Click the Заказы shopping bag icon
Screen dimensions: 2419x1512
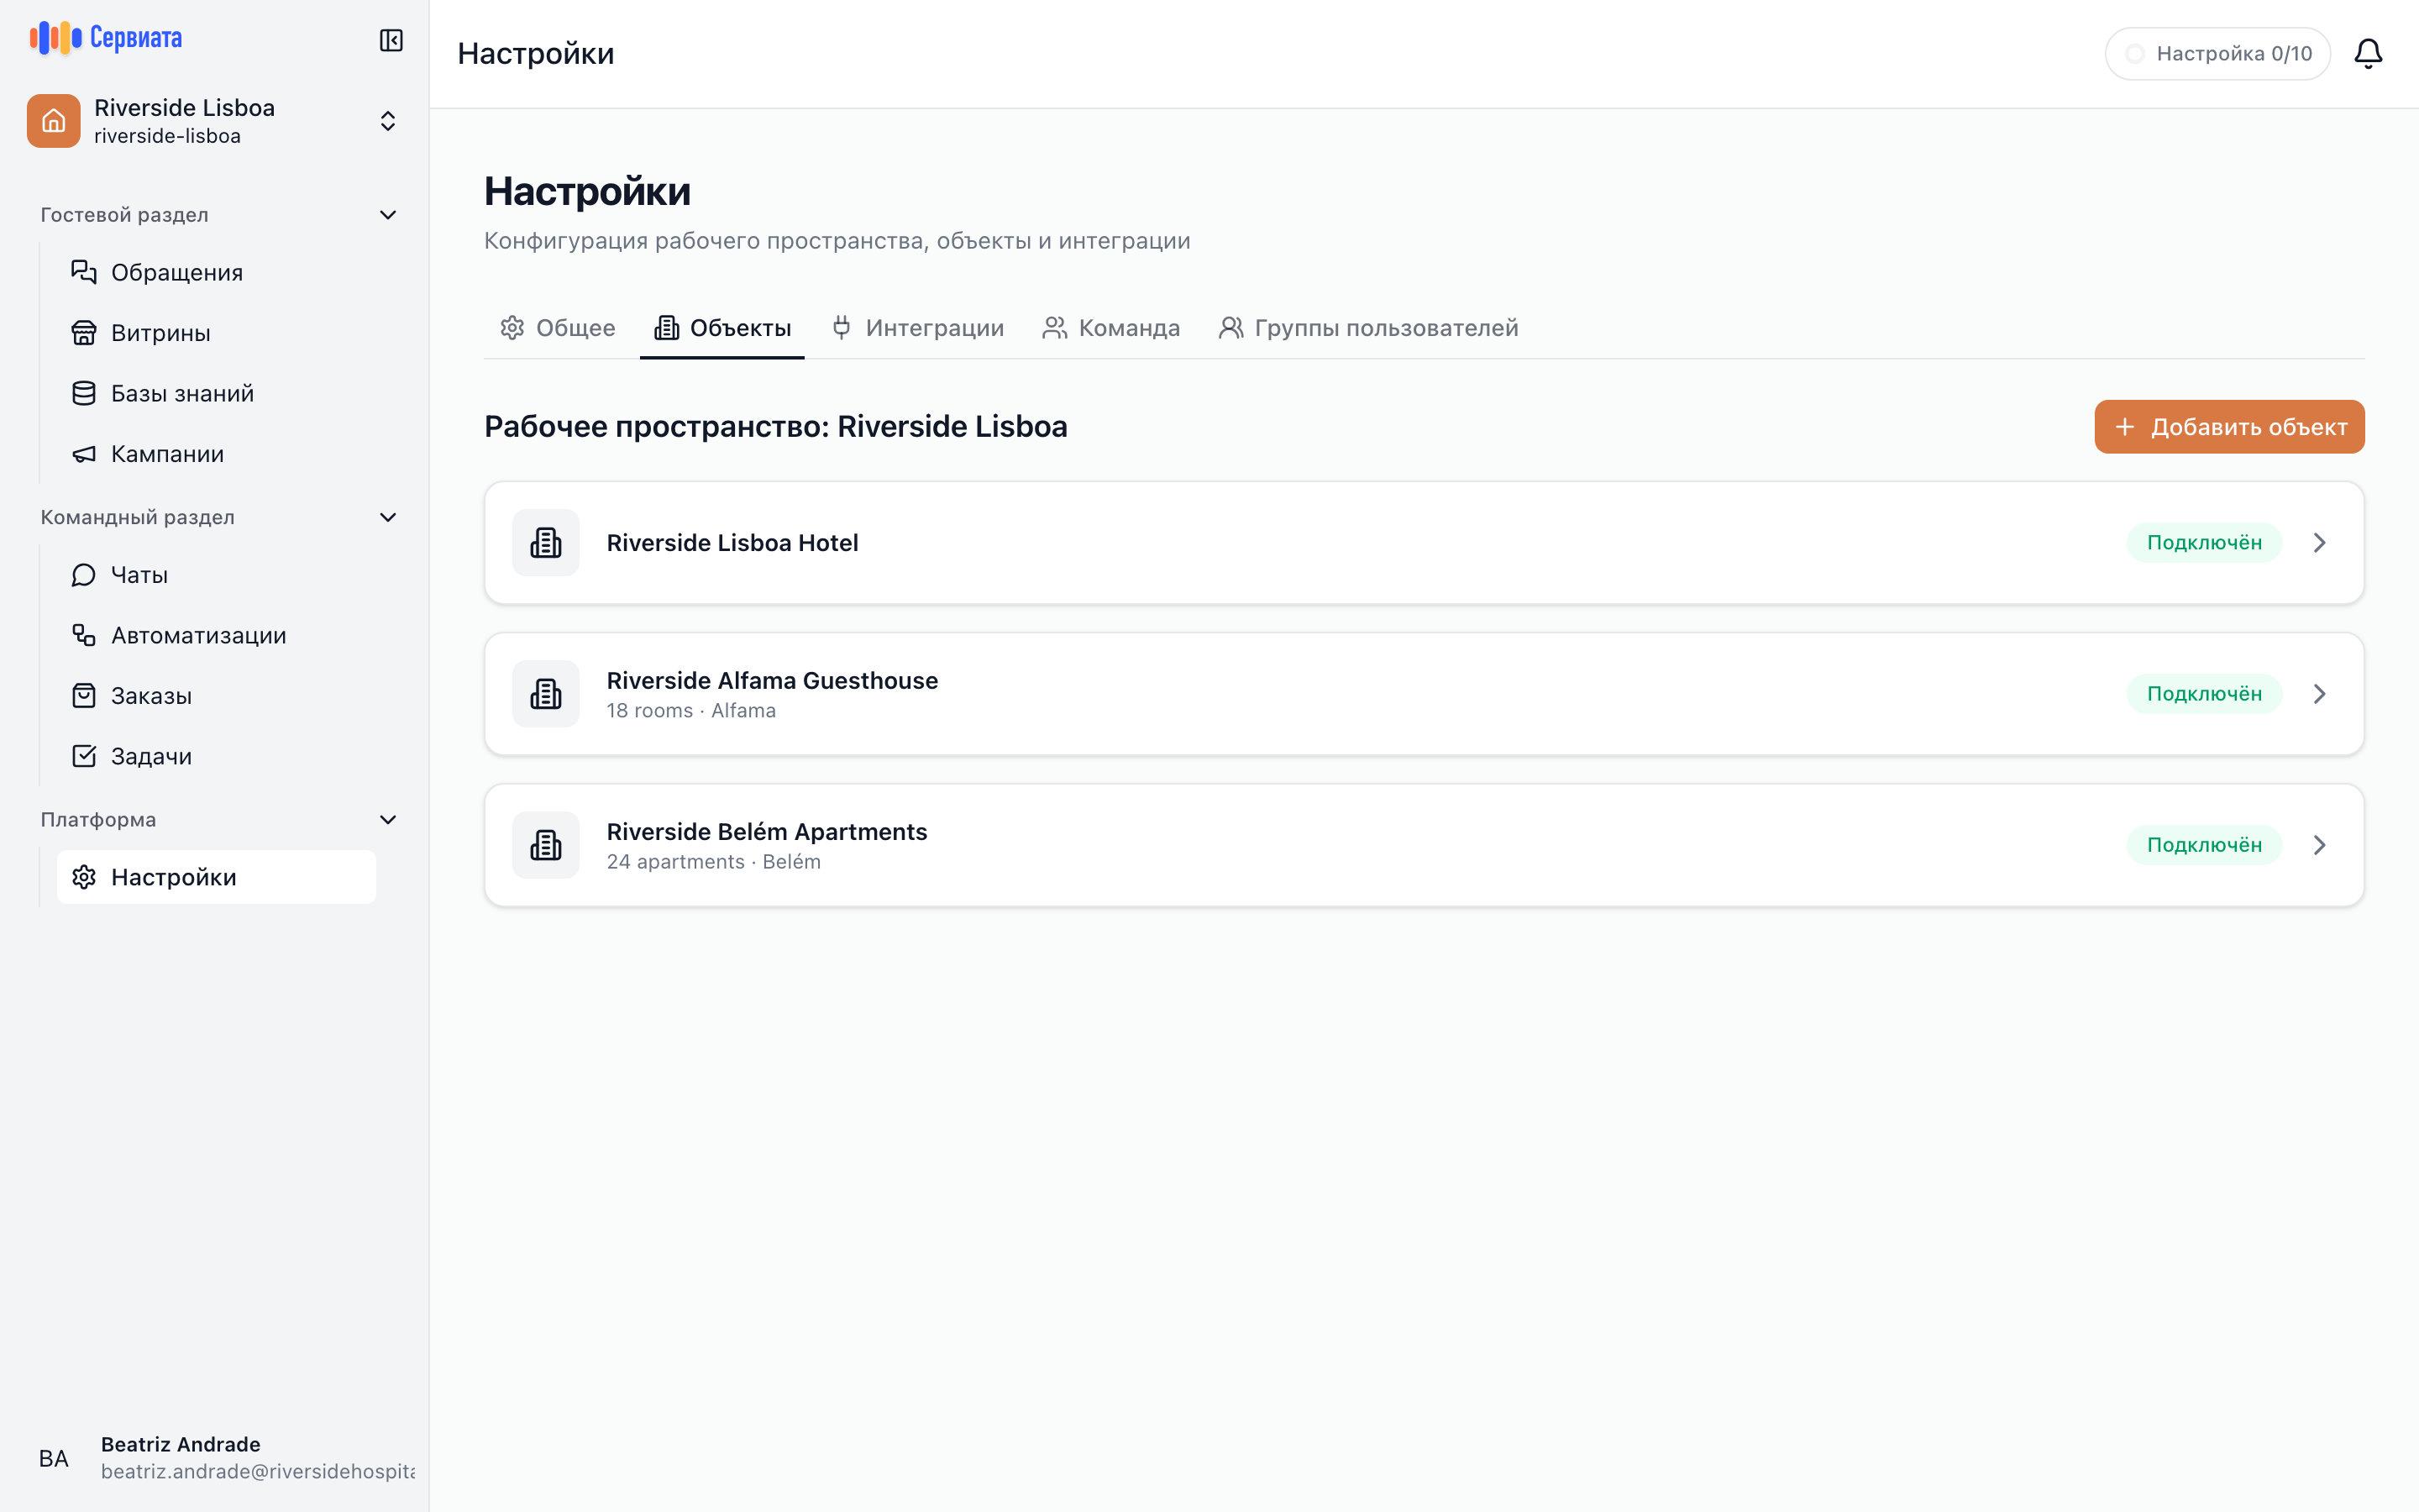pyautogui.click(x=84, y=696)
